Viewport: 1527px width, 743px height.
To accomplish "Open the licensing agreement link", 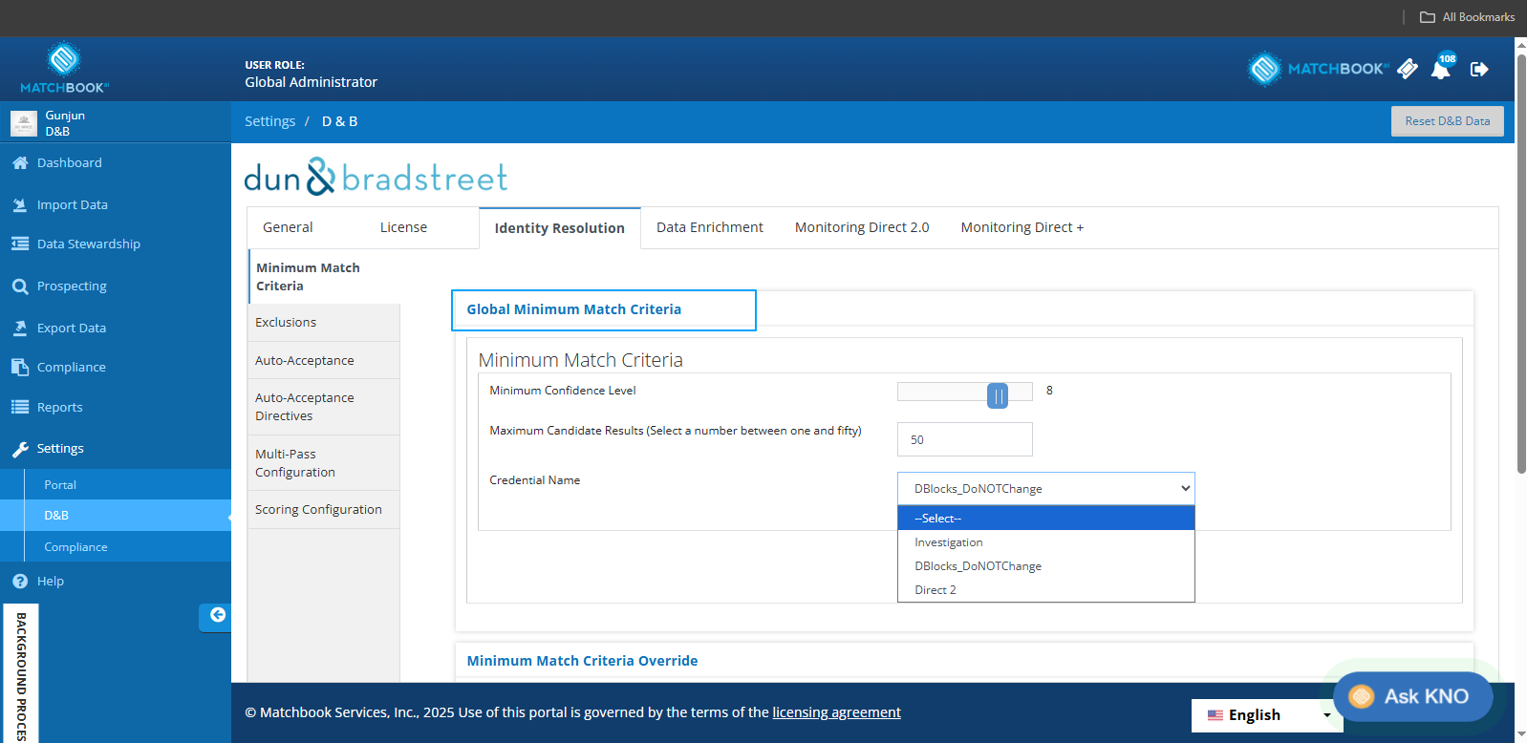I will (837, 712).
